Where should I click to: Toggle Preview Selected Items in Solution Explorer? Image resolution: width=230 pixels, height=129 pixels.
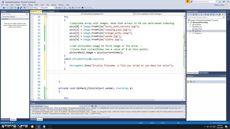(222, 14)
